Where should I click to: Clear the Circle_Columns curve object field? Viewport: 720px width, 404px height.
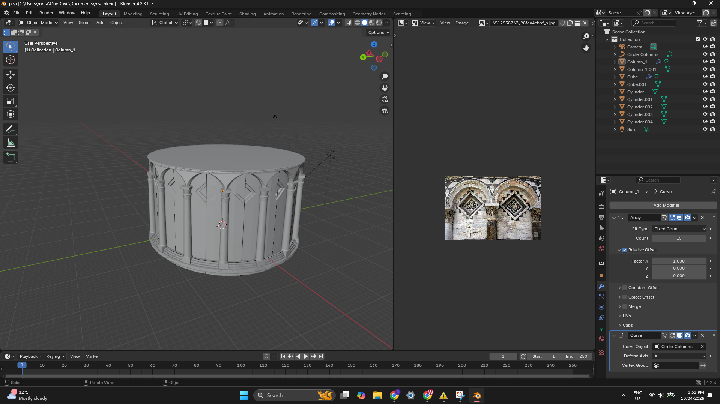(702, 347)
